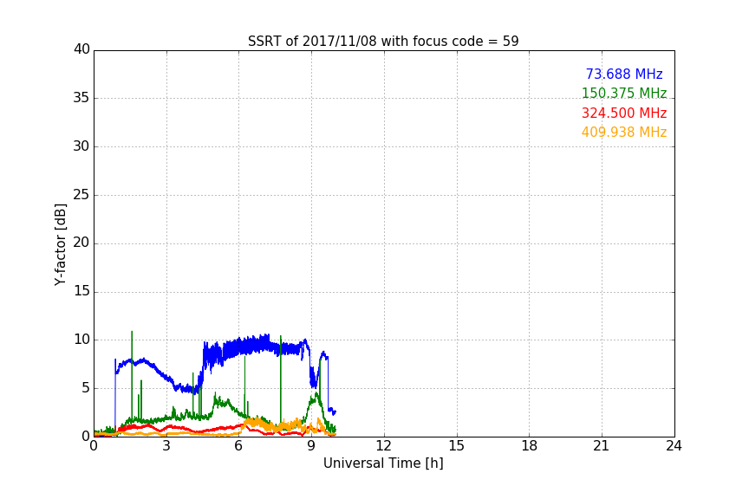Select the '409.938 MHz' orange legend label
749x499 pixels.
click(624, 133)
